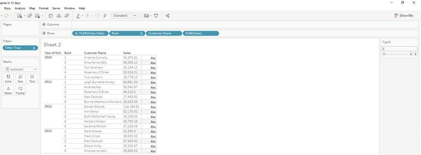Click the Redo toolbar icon
This screenshot has height=155, width=421.
(6, 16)
